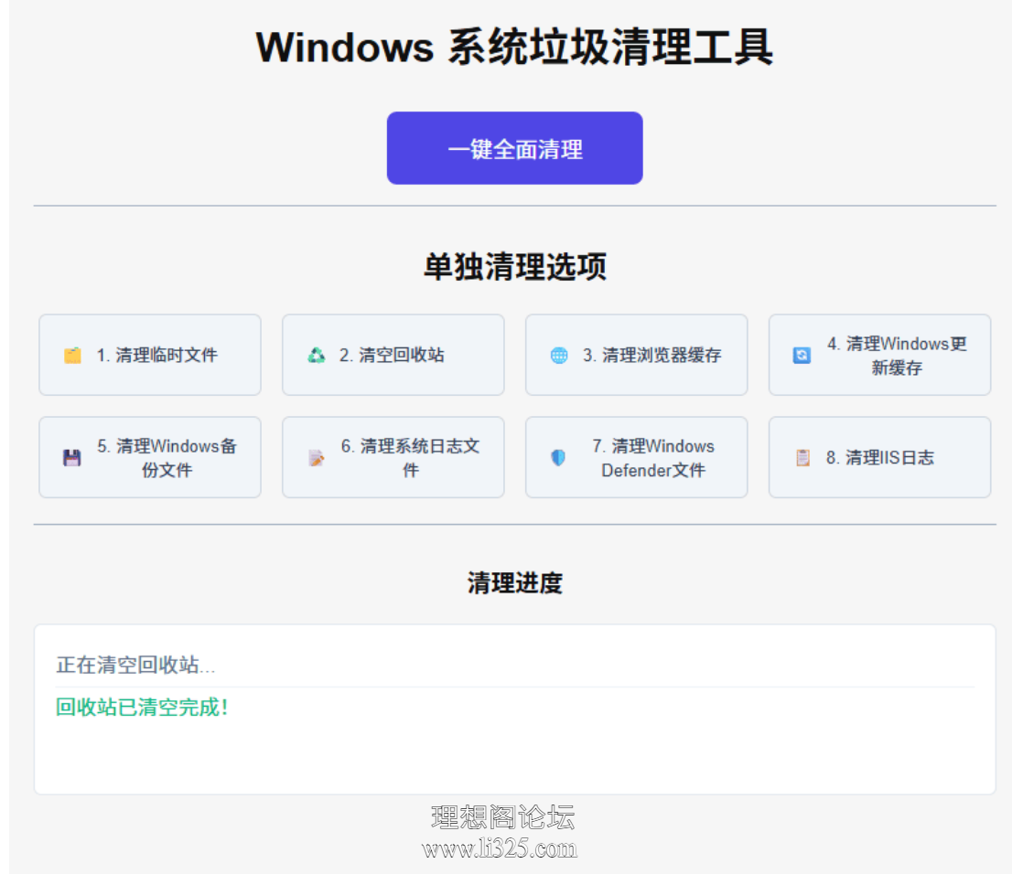Click the yellow folder icon for temp files
The image size is (1012, 874).
point(73,356)
